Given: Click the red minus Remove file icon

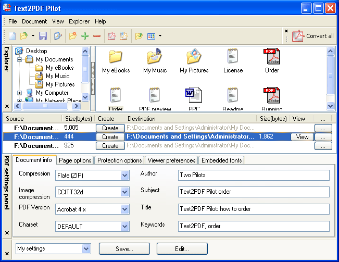Looking at the screenshot, I should [97, 36].
